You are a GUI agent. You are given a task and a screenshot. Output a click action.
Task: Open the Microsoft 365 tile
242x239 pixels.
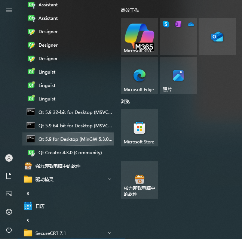[x=140, y=37]
